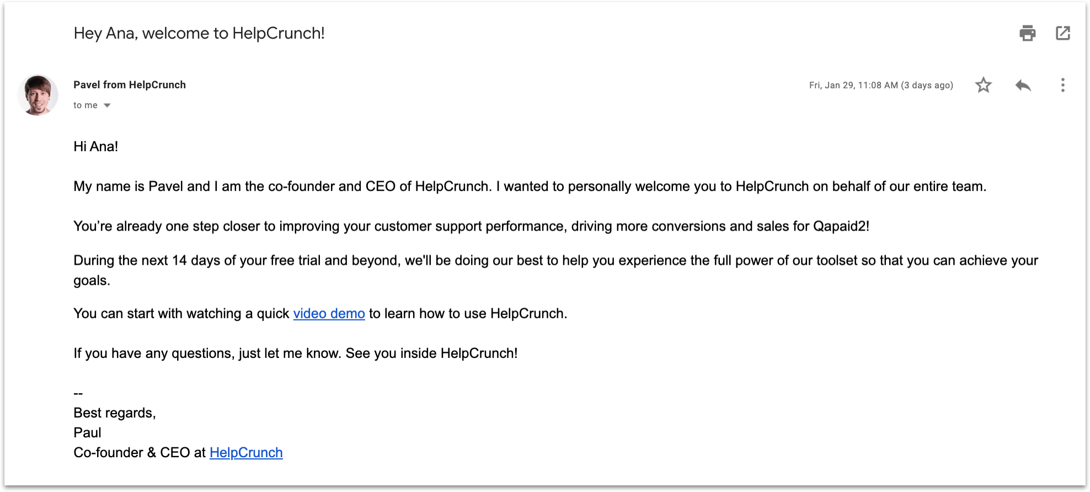Select sender name Pavel from HelpCrunch
The height and width of the screenshot is (492, 1090).
[x=130, y=85]
